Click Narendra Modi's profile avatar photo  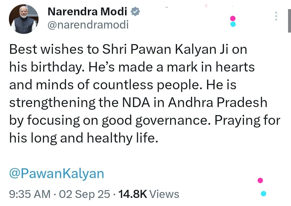[24, 19]
